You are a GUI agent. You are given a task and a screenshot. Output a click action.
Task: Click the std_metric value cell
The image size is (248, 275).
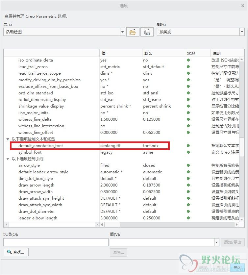pyautogui.click(x=110, y=67)
